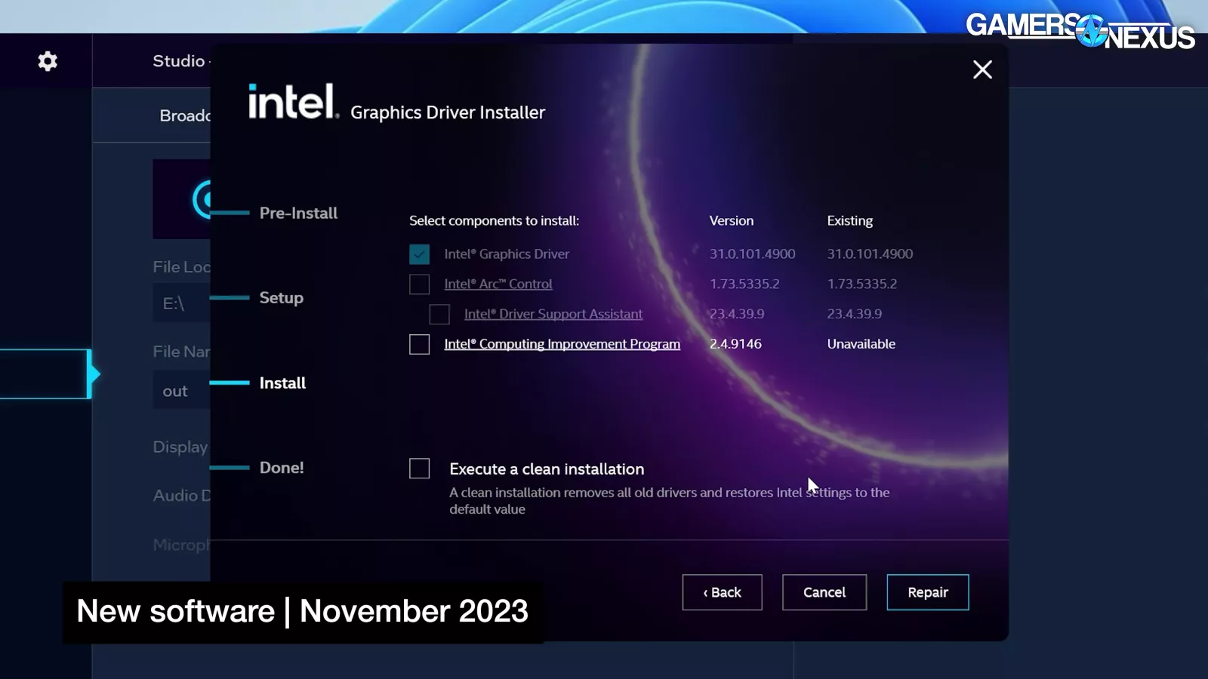
Task: Click the Repair button
Action: (x=927, y=592)
